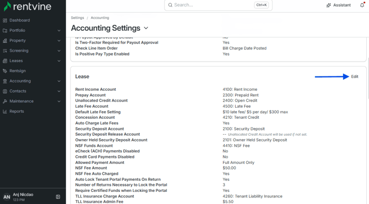The image size is (369, 204).
Task: Click the Anj Nicdao user name
Action: tap(23, 195)
